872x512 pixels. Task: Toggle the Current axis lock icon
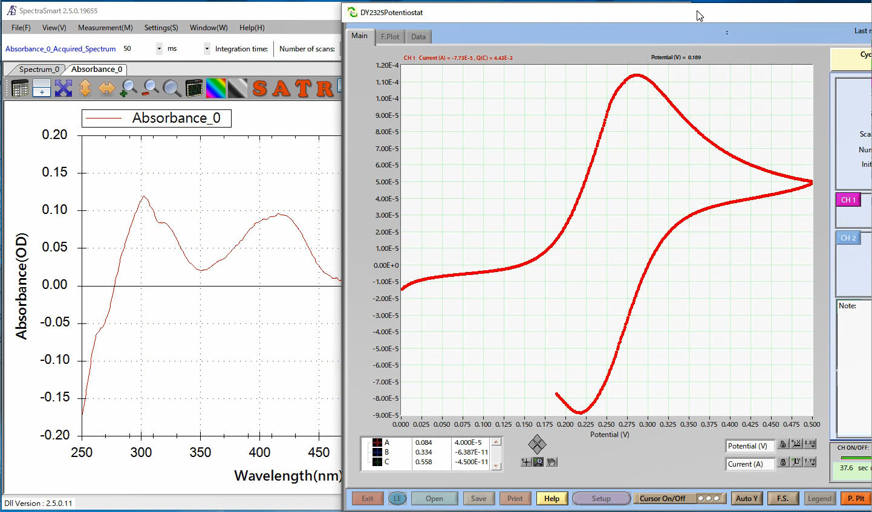[783, 462]
